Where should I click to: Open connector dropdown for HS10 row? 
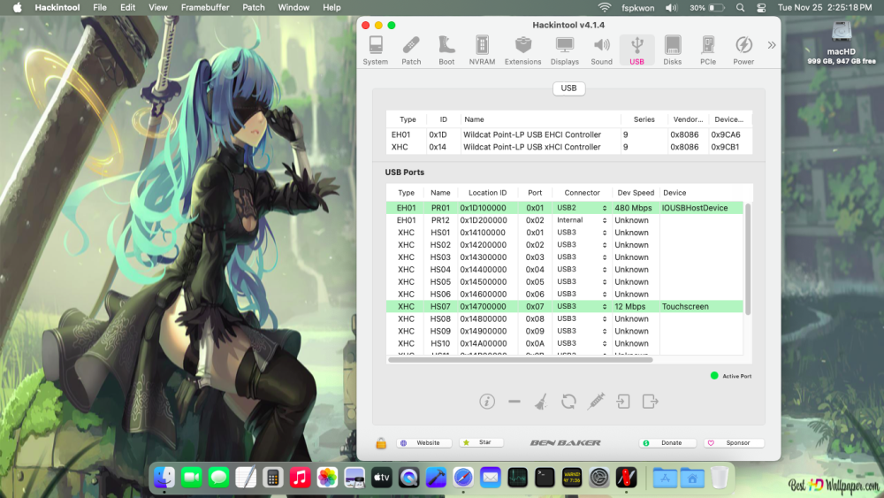tap(582, 343)
